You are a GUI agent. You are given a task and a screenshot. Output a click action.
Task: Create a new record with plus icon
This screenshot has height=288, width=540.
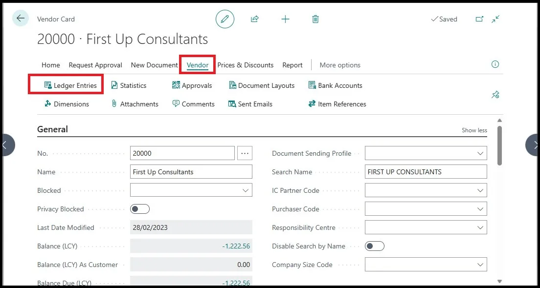[x=285, y=19]
